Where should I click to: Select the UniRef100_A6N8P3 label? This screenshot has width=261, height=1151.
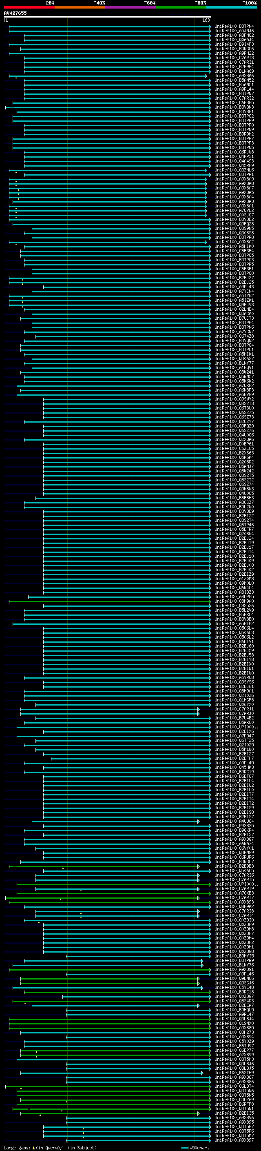(234, 390)
